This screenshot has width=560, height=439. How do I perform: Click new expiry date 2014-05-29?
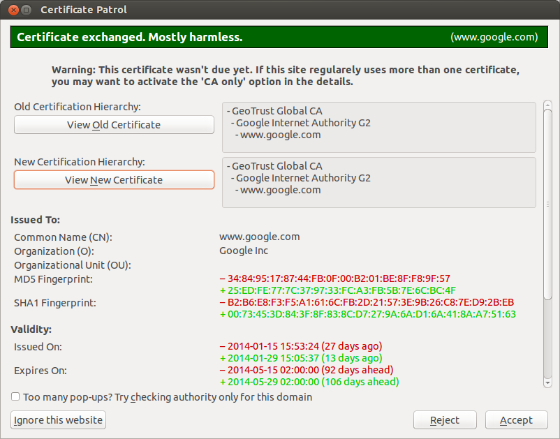tap(309, 382)
